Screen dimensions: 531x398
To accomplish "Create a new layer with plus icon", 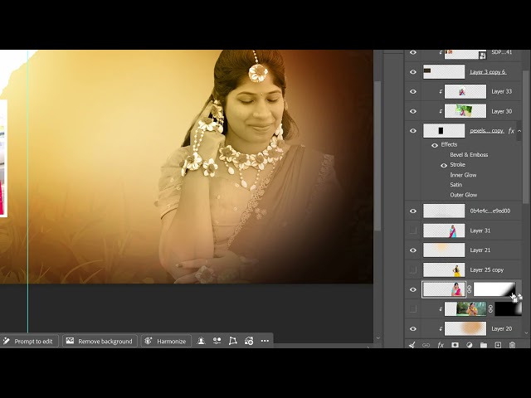I will [x=498, y=345].
